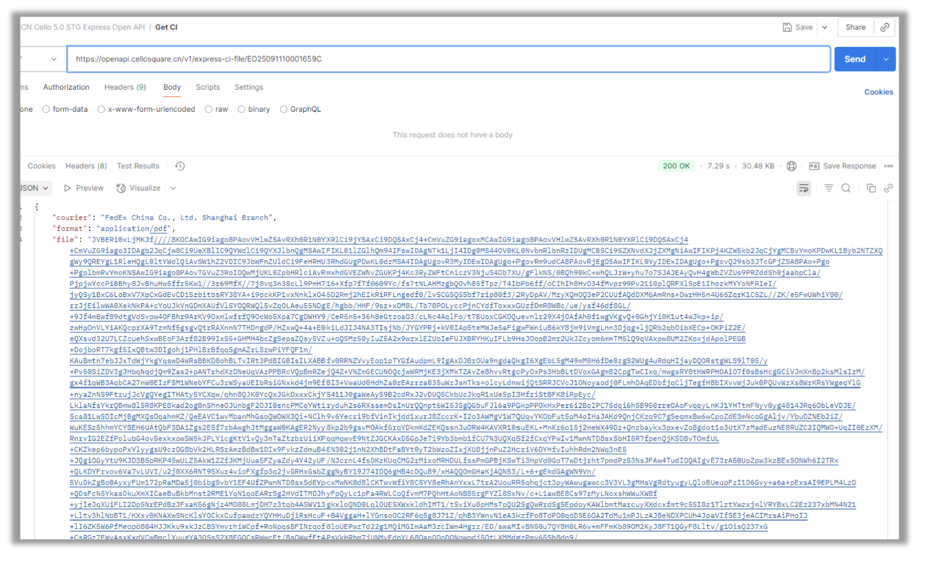The image size is (933, 561).
Task: Click the copy link icon beside Share
Action: point(885,27)
